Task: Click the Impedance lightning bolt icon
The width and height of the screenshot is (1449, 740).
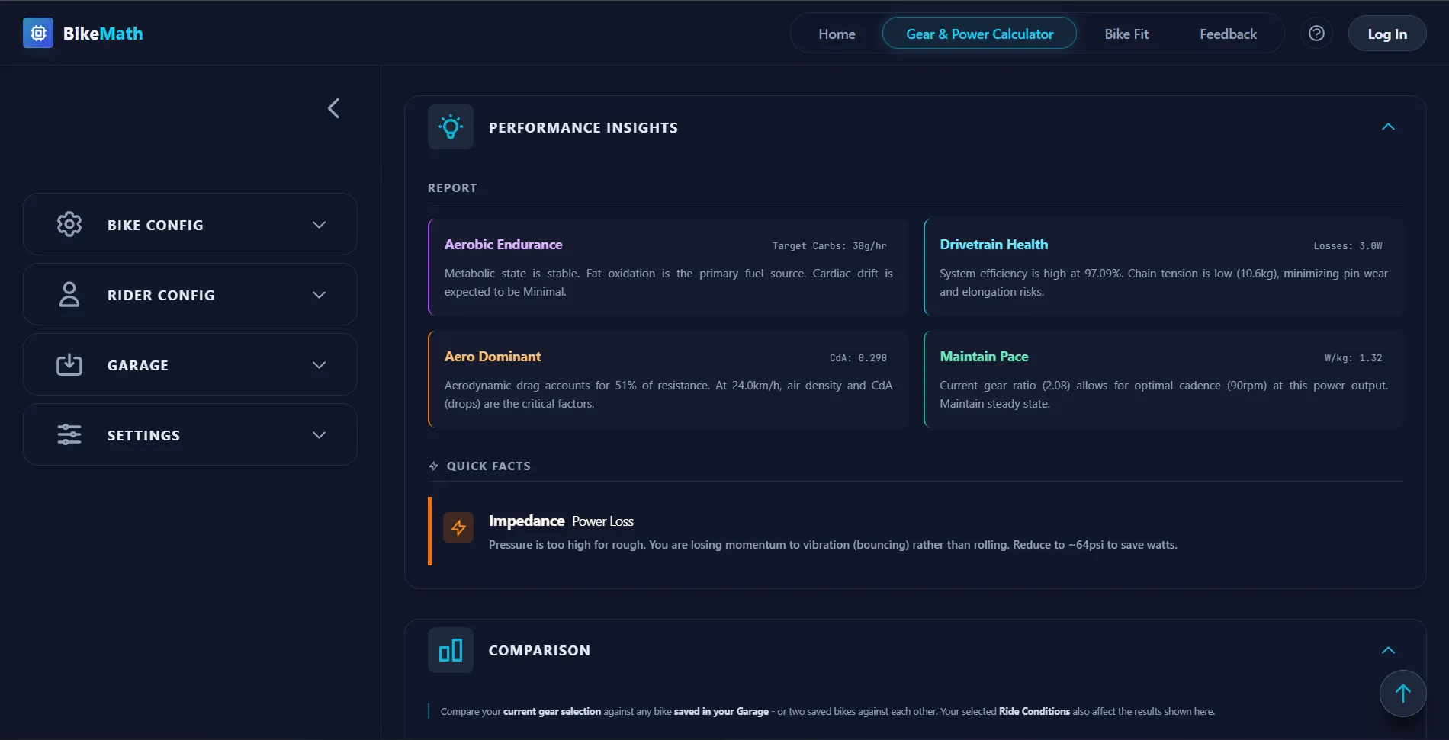Action: click(458, 527)
